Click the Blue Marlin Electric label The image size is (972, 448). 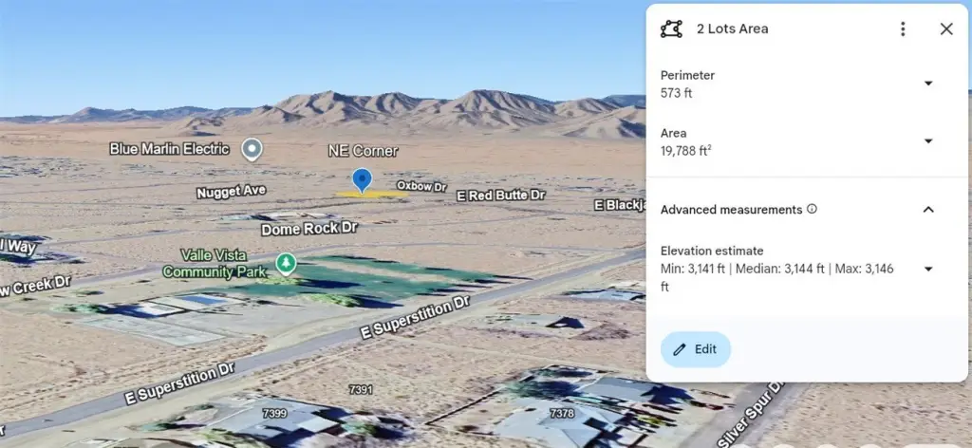click(169, 149)
